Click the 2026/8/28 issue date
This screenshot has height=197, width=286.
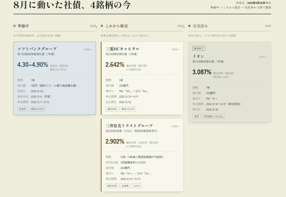click(212, 110)
